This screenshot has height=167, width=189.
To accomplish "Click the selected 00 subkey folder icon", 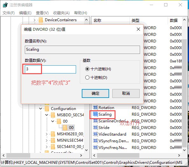I will [x=65, y=128].
